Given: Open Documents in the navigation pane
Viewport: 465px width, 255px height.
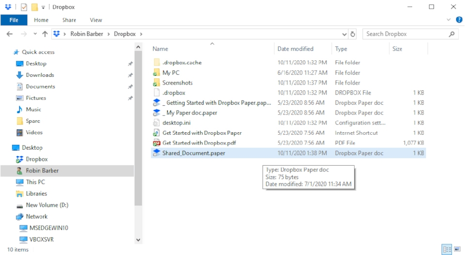Looking at the screenshot, I should (x=40, y=86).
